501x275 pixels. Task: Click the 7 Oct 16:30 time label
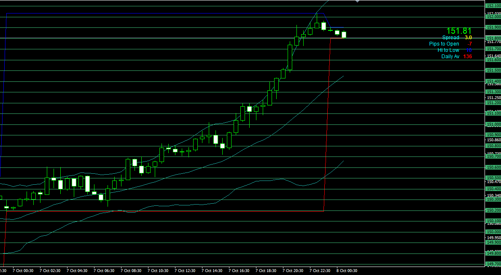click(x=239, y=271)
